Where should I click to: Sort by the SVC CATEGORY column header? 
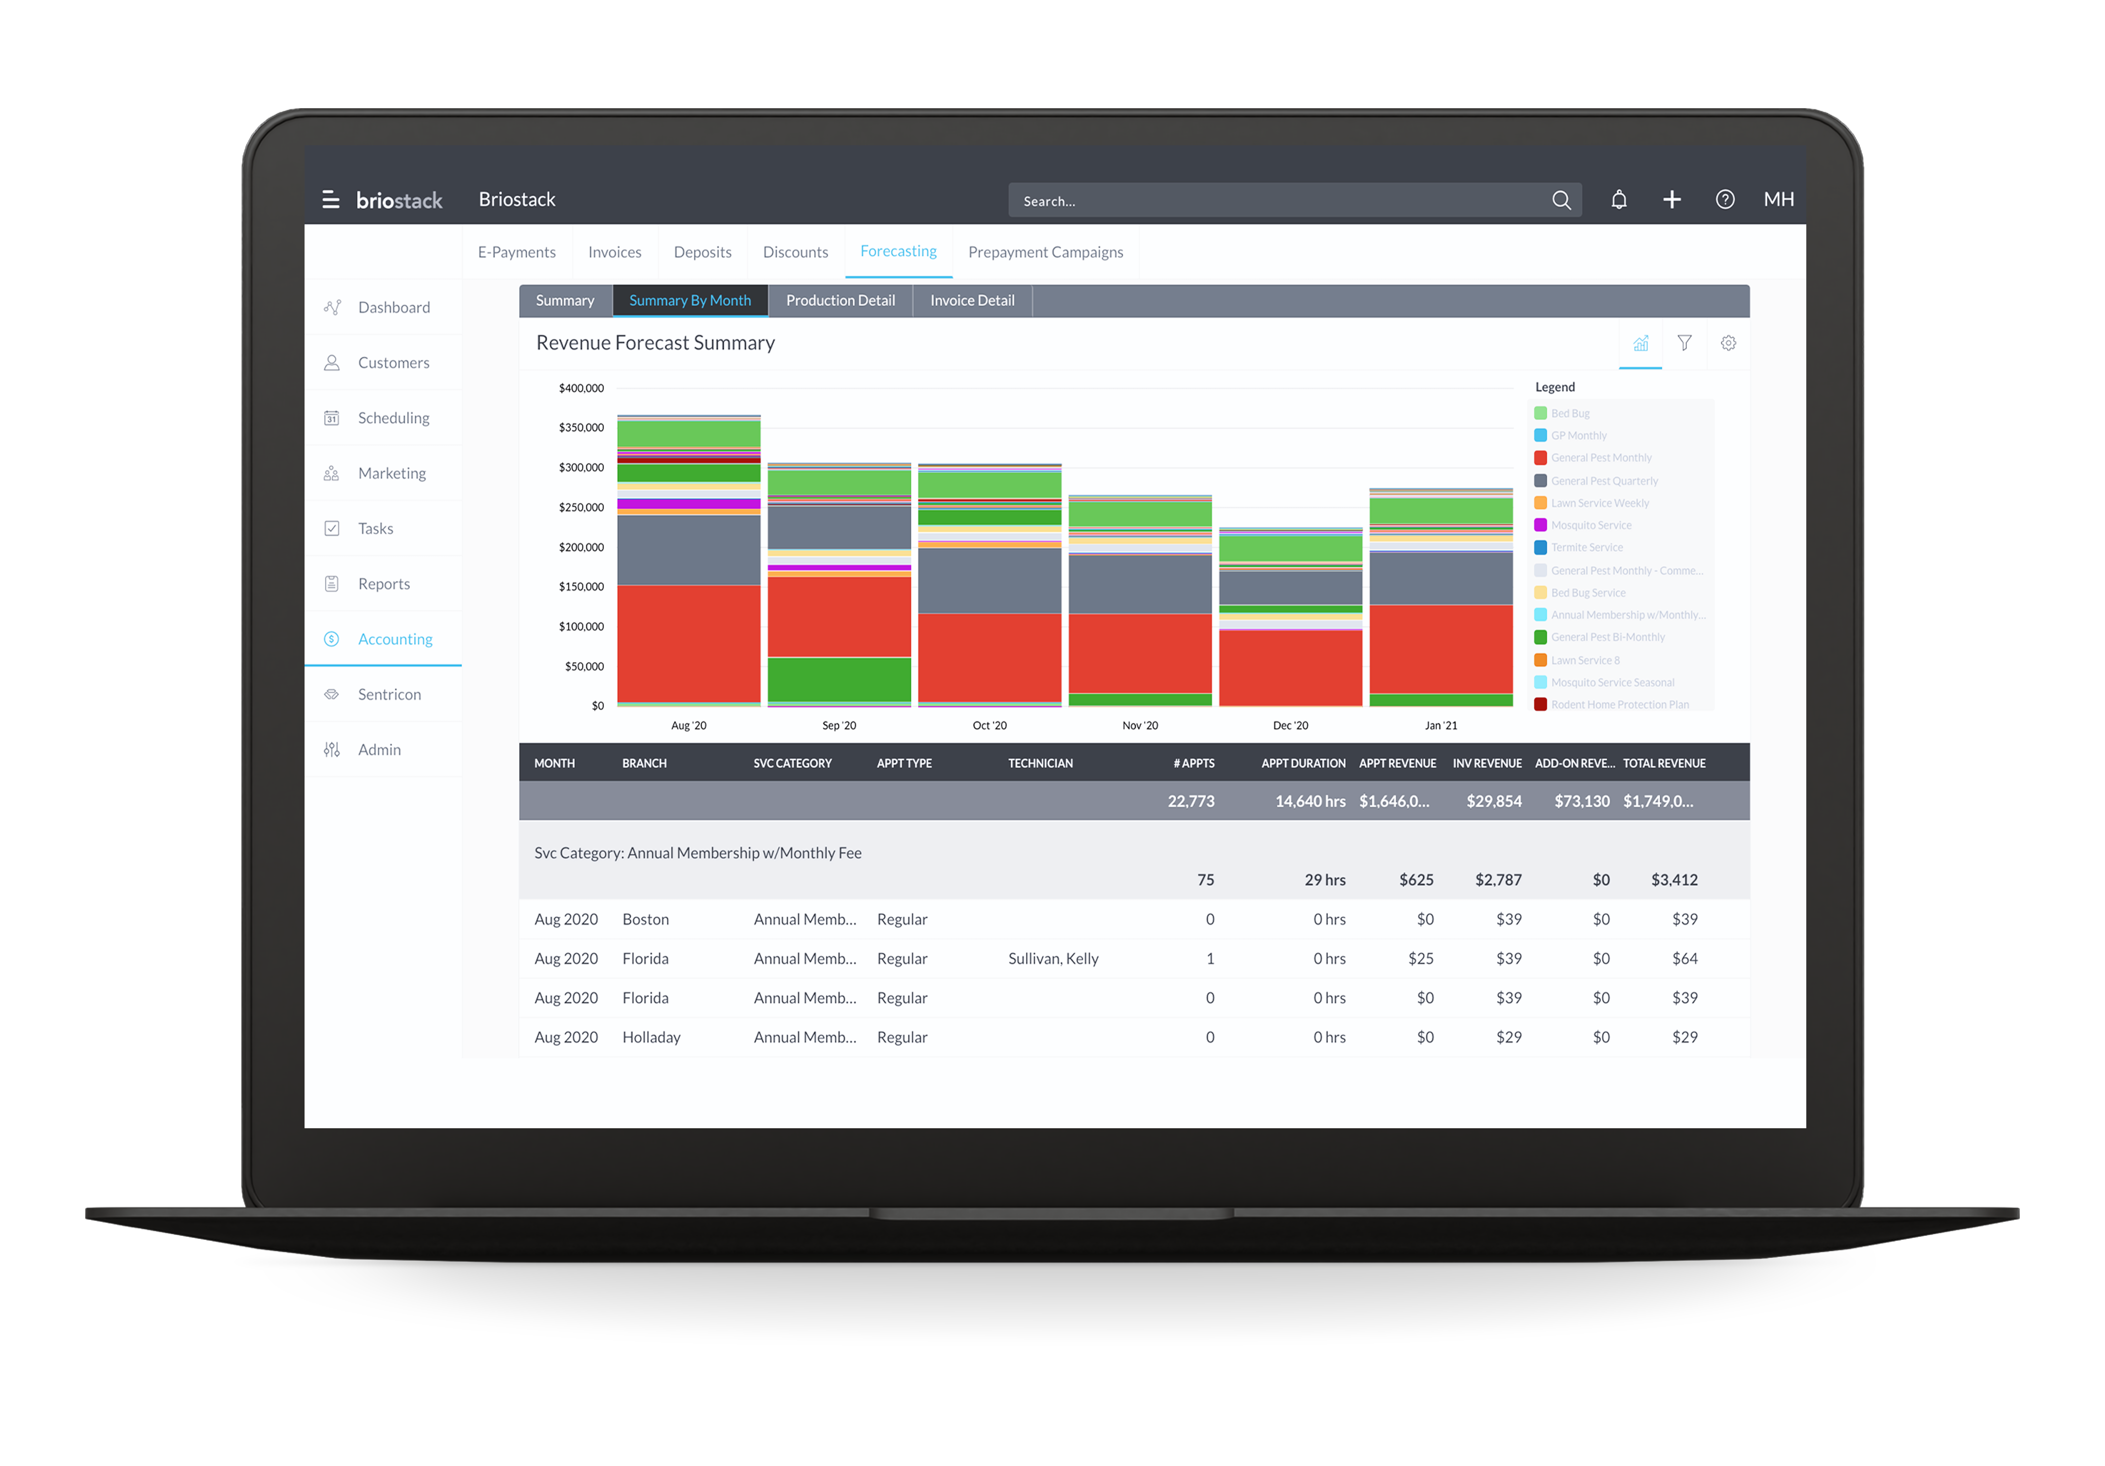(793, 763)
